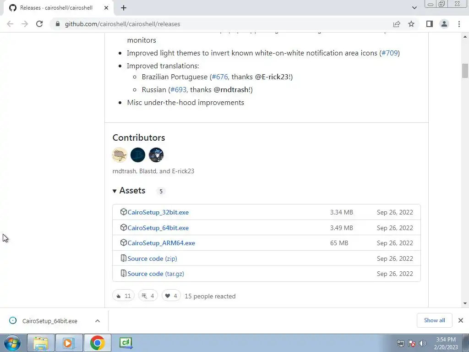Click the second contributor avatar (Blastd)

(x=138, y=155)
